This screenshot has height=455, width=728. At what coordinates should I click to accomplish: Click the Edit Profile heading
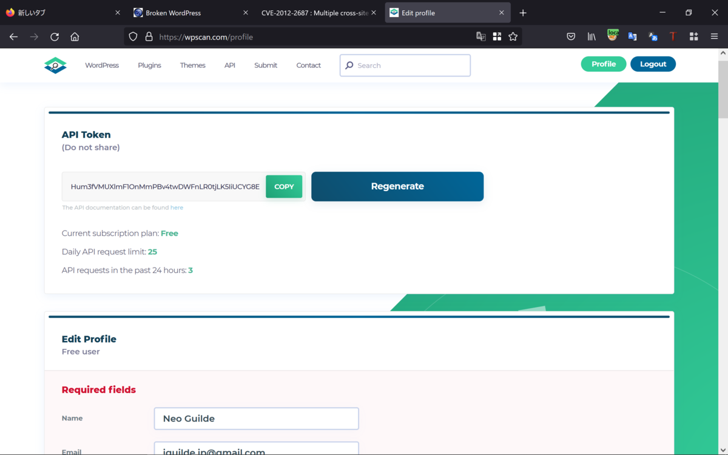coord(89,339)
